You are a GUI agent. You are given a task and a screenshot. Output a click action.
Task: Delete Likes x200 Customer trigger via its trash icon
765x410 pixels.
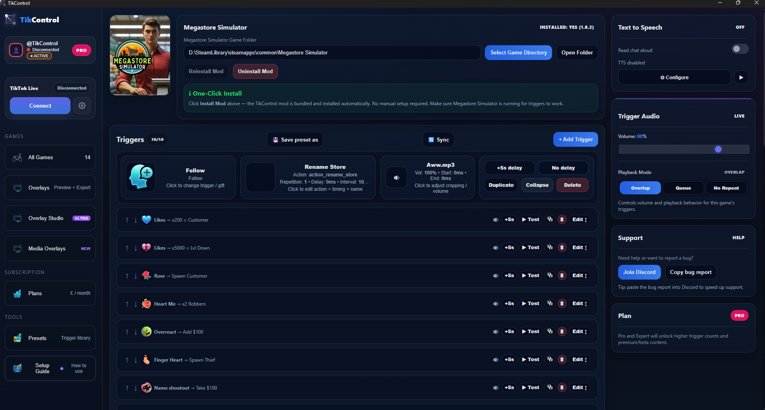pyautogui.click(x=562, y=220)
